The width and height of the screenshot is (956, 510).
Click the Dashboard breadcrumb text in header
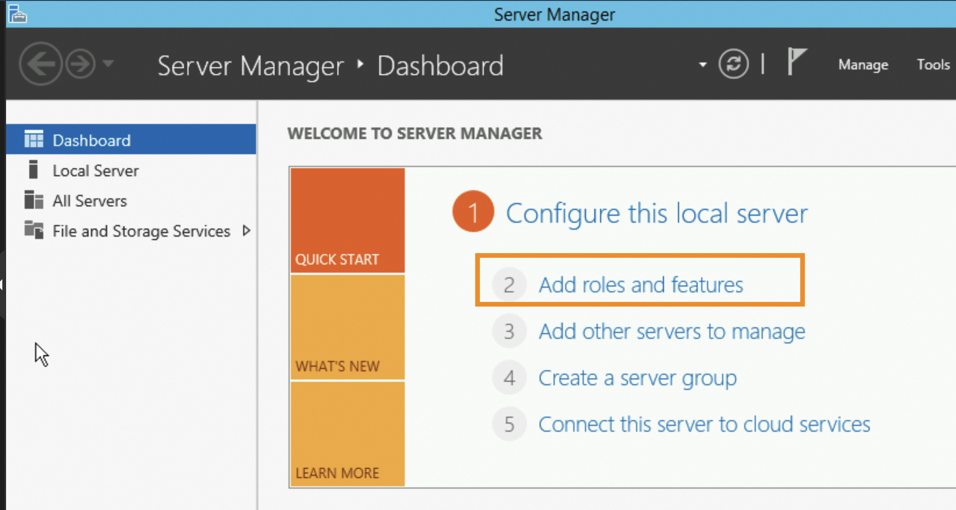440,65
